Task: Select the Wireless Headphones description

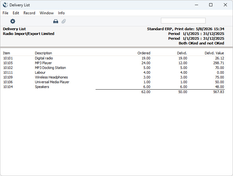Action: coord(51,77)
